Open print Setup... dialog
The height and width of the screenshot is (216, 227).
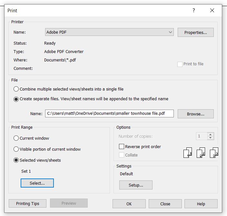(136, 185)
